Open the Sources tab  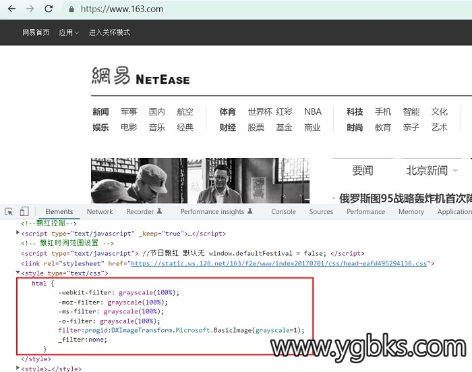pos(321,211)
